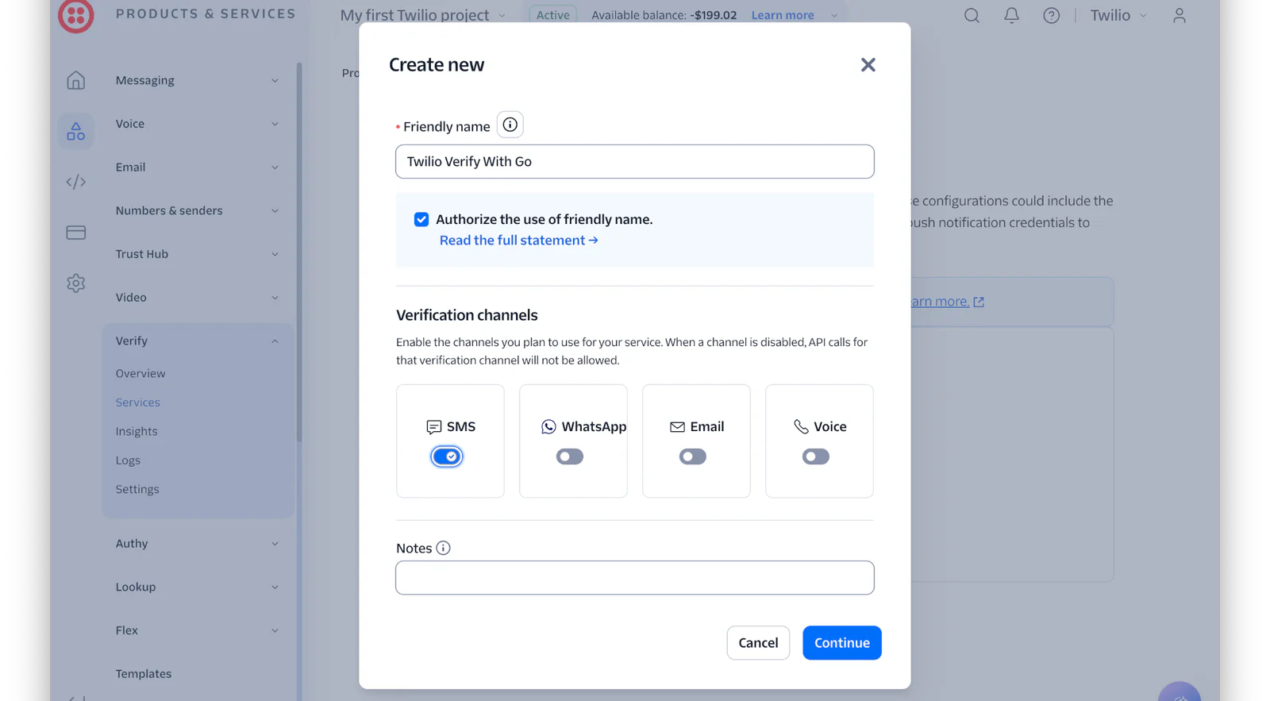Open the notifications bell icon
Viewport: 1270px width, 701px height.
(1011, 15)
